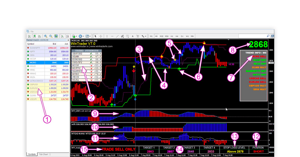The image size is (300, 157).
Task: Switch to H1 timeframe
Action: click(x=172, y=36)
